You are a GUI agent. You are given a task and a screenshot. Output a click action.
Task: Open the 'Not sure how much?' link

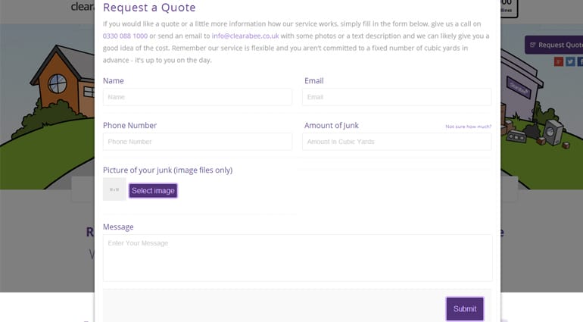tap(468, 127)
